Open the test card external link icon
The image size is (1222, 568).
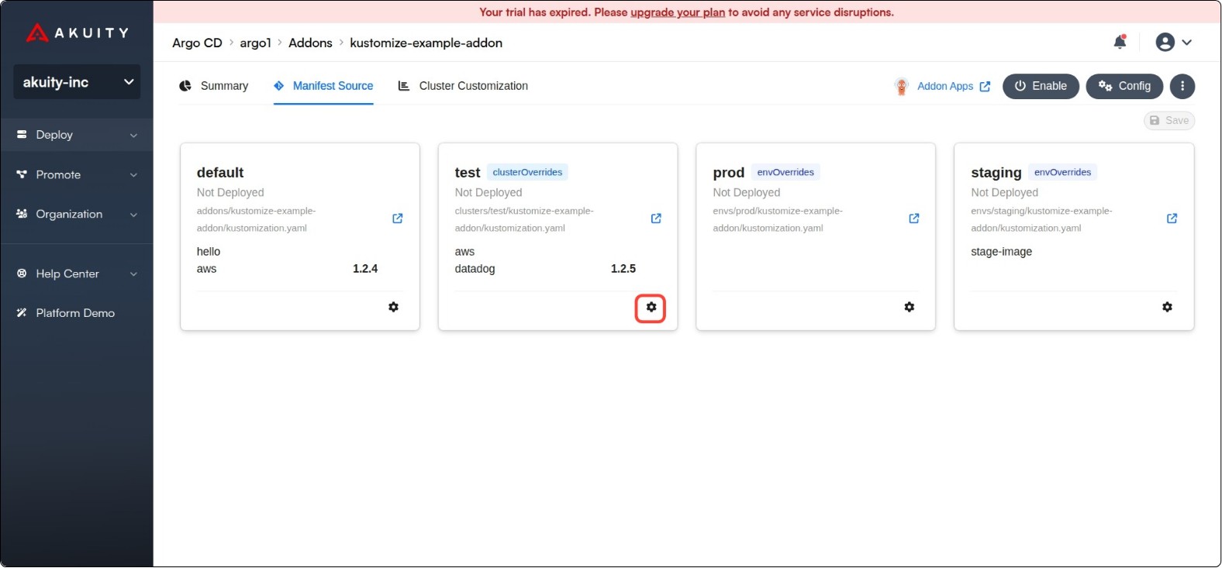[x=656, y=219]
